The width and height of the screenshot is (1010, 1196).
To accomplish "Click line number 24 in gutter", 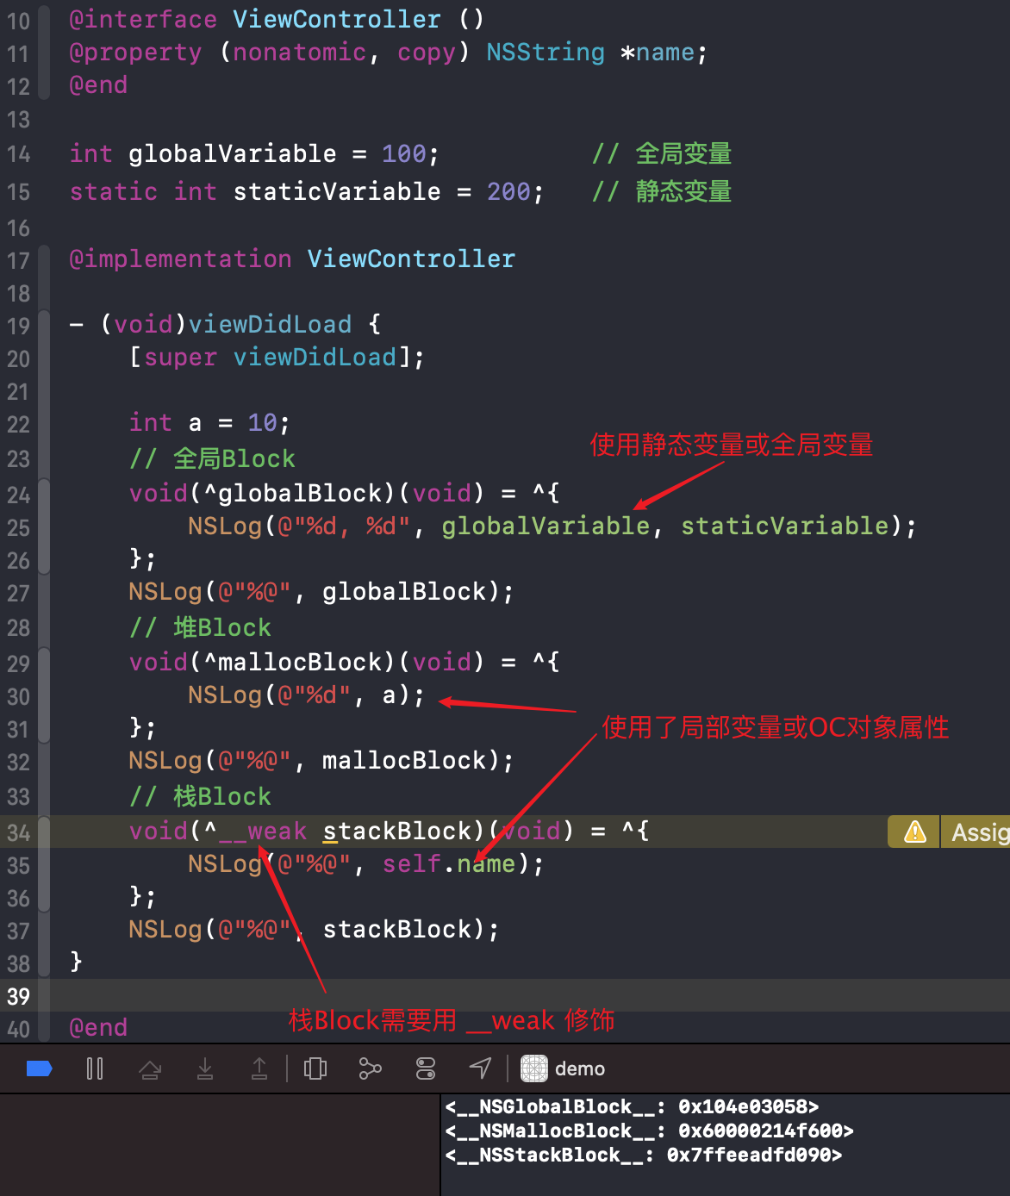I will pos(18,495).
